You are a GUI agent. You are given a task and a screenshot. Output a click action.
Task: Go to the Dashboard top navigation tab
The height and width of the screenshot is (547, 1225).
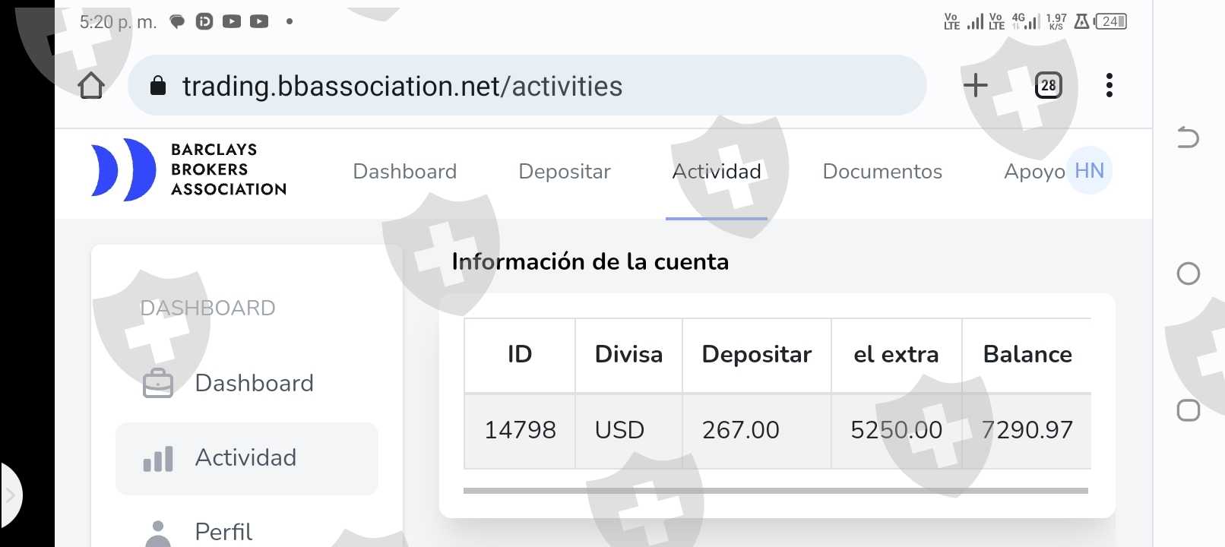point(405,172)
